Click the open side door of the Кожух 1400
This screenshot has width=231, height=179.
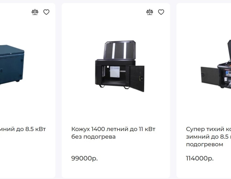[137, 79]
